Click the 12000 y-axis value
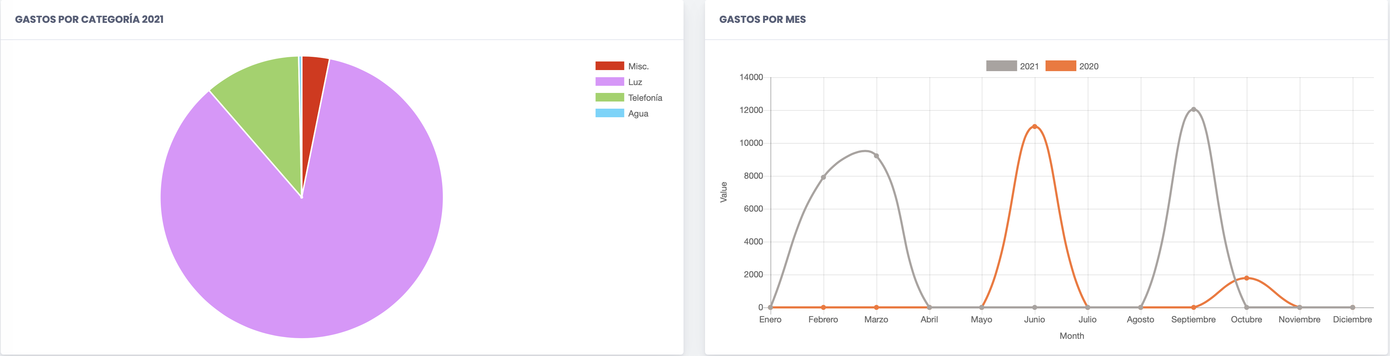The height and width of the screenshot is (356, 1390). [x=751, y=110]
